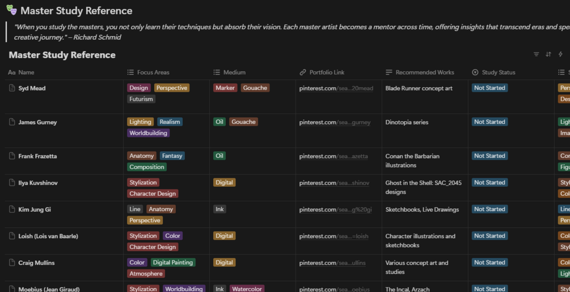Open Loish's Pinterest portfolio link
Screen dimensions: 570x292
[333, 236]
